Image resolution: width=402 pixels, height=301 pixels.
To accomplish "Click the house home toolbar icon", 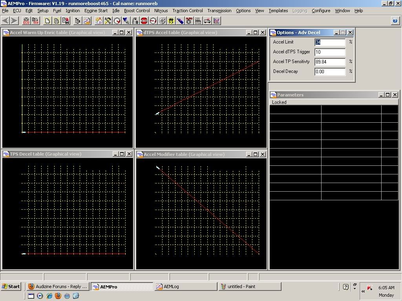I will (99, 21).
